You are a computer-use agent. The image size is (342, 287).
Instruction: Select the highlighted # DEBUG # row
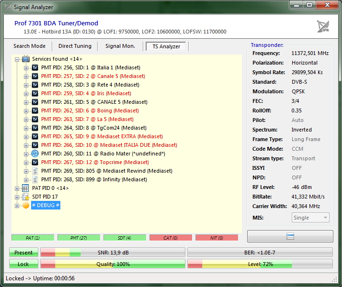pos(46,205)
